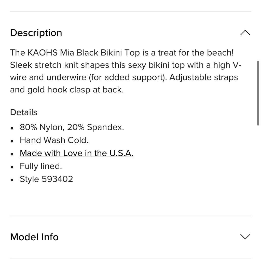Viewport: 261px width, 261px height.
Task: Expand the Model Info chevron
Action: pos(245,237)
